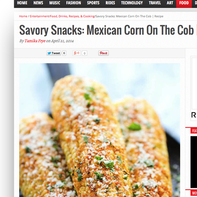Click the Entertainment breadcrumb link
197x197 pixels.
coord(39,16)
